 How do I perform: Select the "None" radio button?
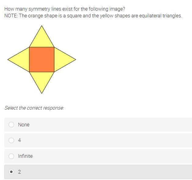(x=11, y=125)
